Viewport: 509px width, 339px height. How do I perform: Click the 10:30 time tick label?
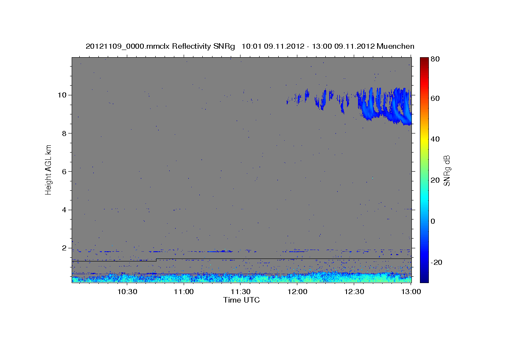127,292
